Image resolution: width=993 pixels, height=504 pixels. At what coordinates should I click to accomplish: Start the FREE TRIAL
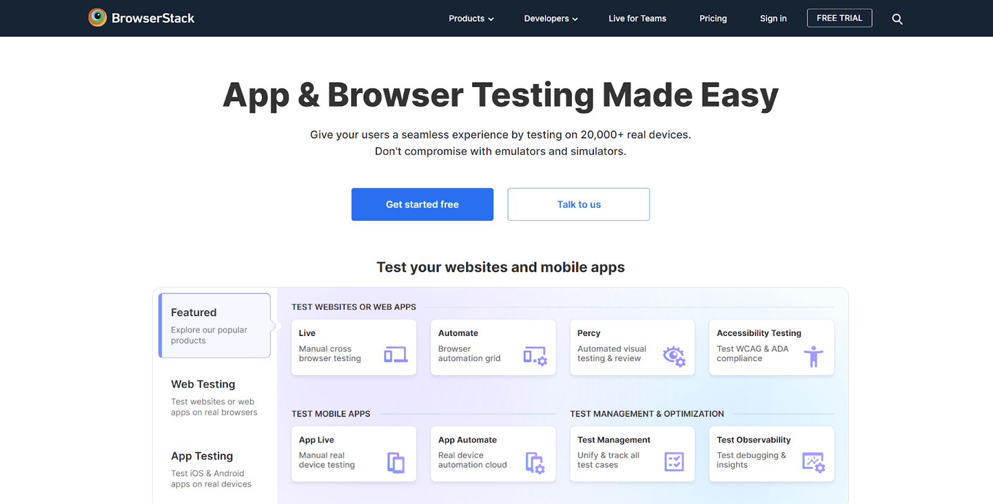[840, 18]
